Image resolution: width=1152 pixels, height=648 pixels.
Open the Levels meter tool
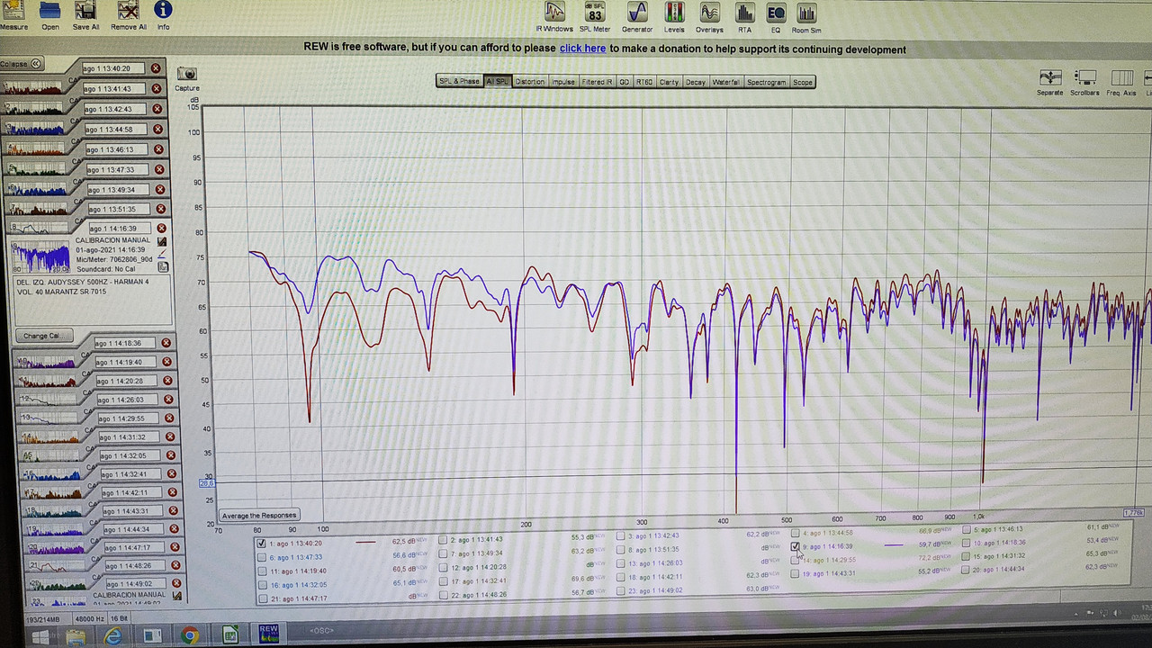pyautogui.click(x=674, y=13)
